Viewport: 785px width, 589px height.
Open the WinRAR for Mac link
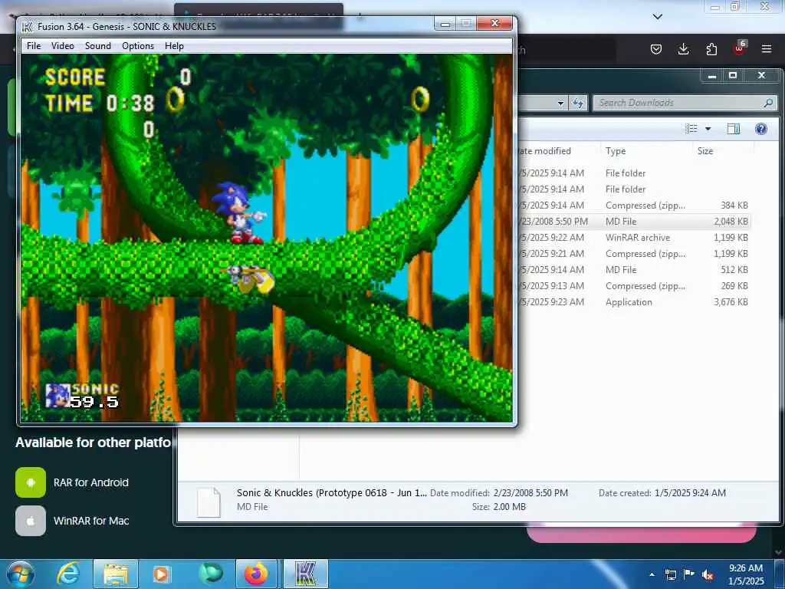click(x=91, y=521)
